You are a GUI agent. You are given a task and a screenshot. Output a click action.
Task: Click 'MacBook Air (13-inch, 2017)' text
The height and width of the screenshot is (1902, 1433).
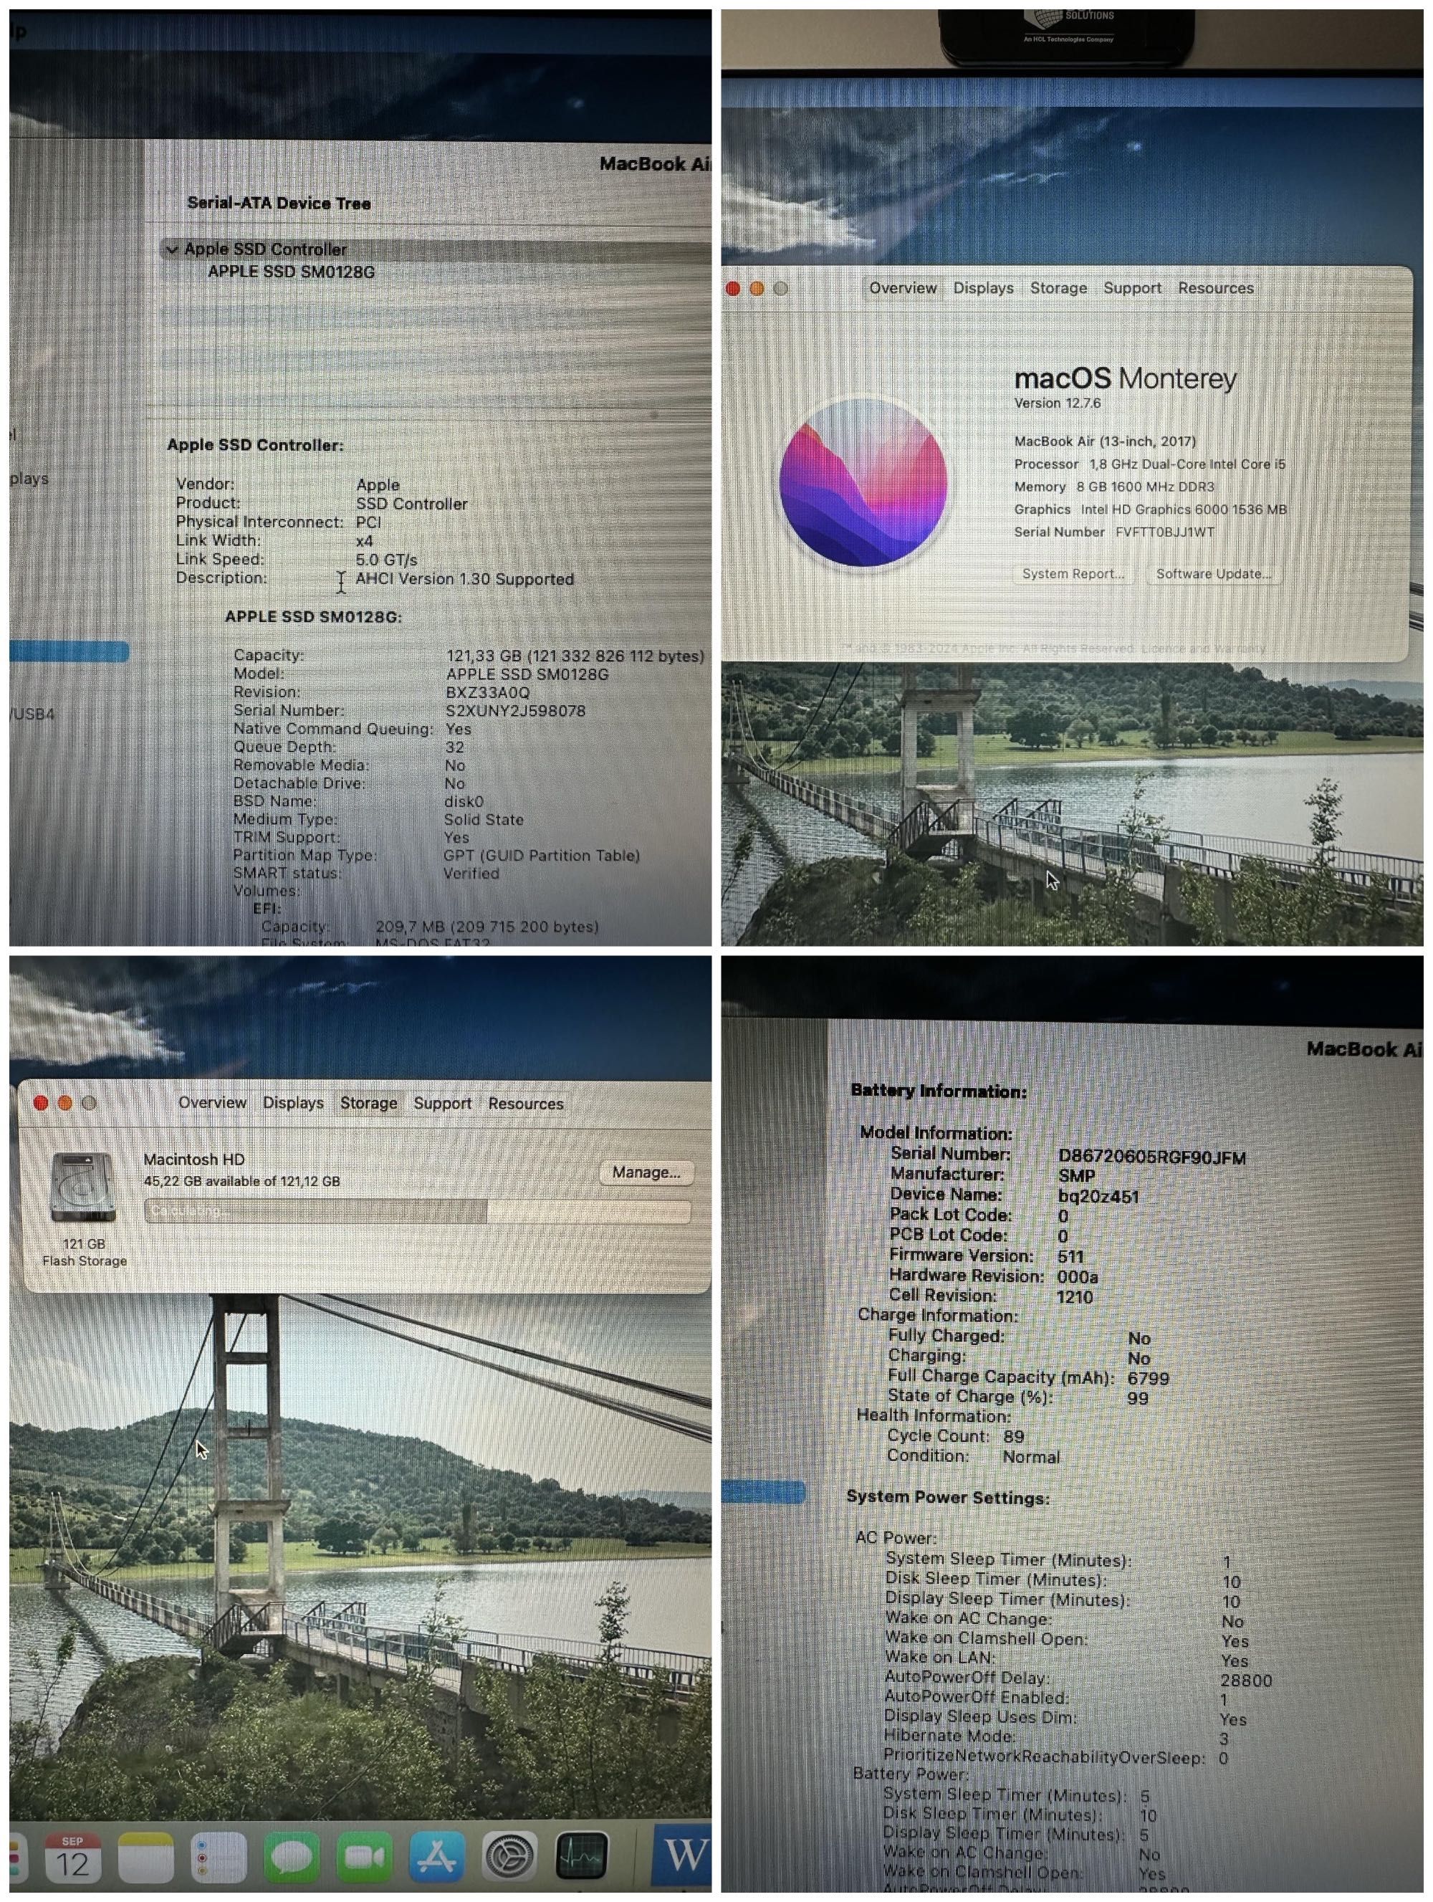(1106, 441)
